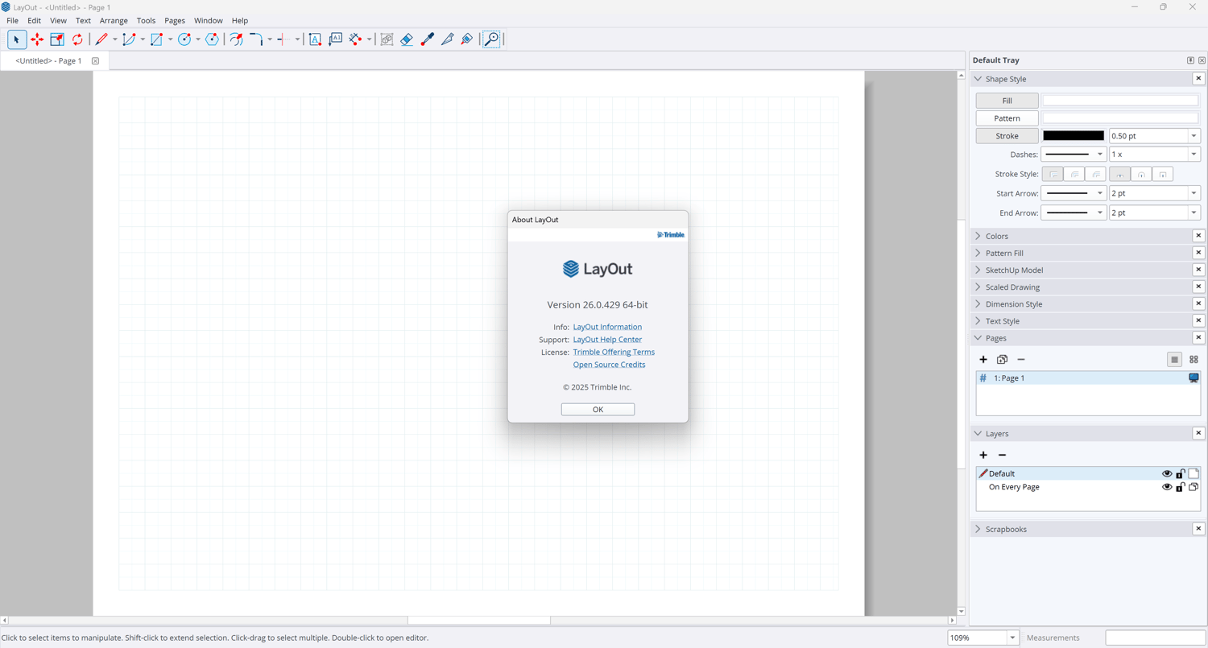Duplicate the selected page

[1002, 360]
